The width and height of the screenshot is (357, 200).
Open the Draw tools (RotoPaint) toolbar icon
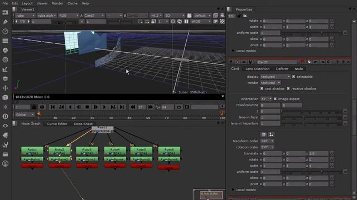click(x=5, y=22)
